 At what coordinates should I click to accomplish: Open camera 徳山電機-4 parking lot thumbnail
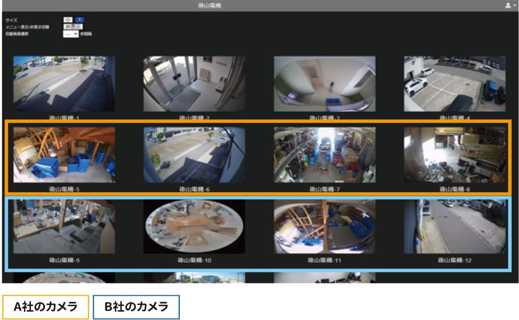[x=455, y=84]
